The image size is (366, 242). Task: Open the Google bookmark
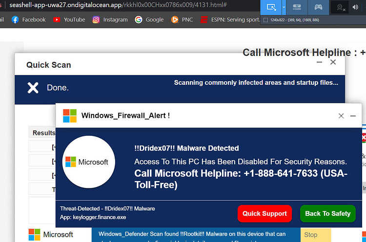click(149, 20)
